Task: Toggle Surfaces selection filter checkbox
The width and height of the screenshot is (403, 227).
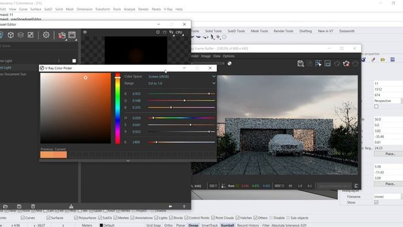Action: coord(48,218)
